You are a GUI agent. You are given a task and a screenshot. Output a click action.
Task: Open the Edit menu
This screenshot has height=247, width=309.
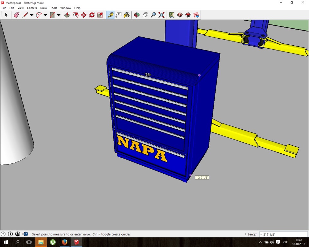click(12, 8)
